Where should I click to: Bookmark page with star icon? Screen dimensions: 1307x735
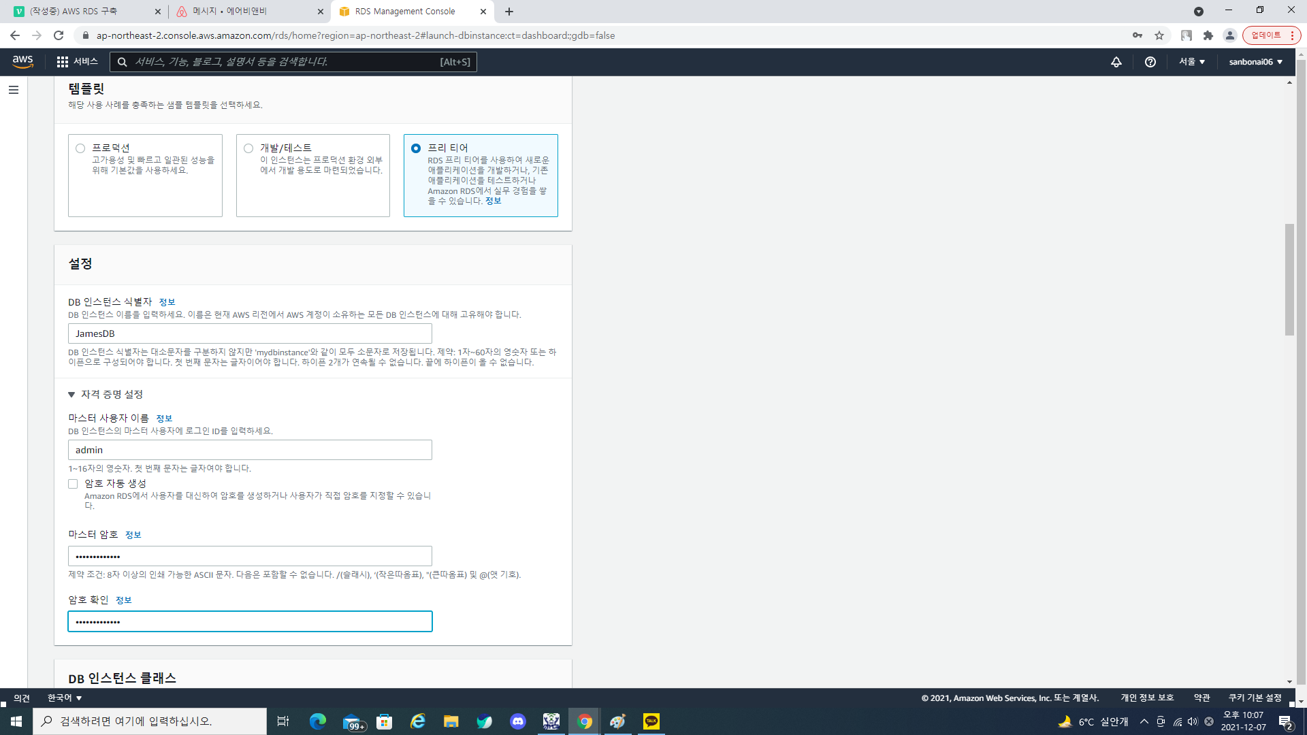tap(1159, 35)
